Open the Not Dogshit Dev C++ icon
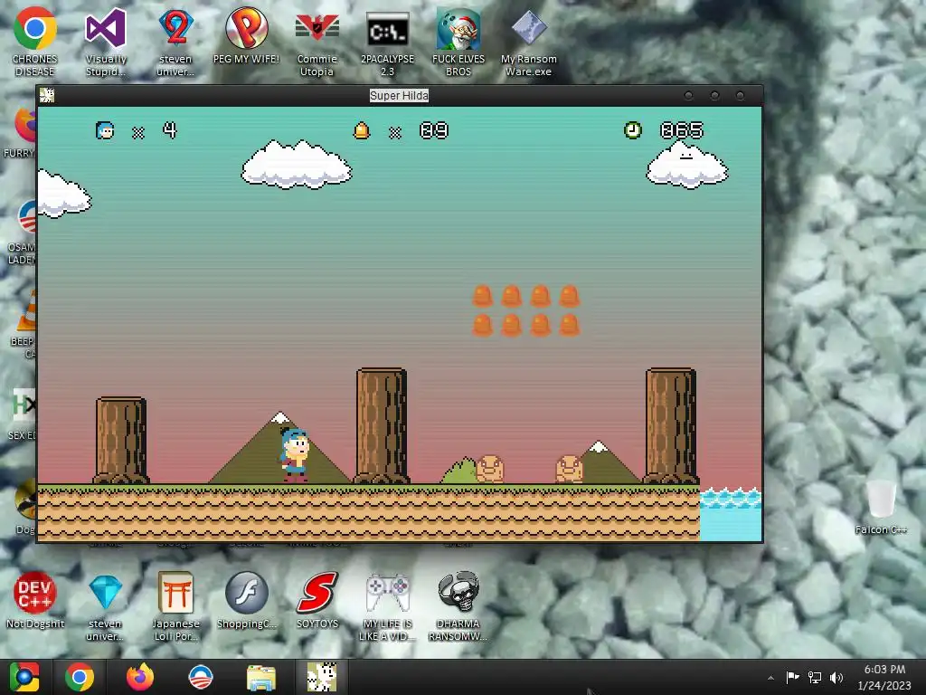This screenshot has height=695, width=926. pos(35,600)
